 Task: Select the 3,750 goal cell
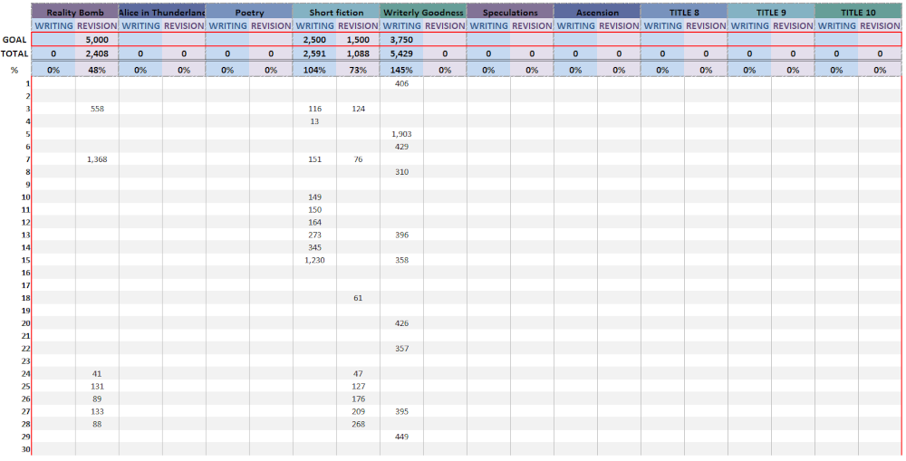(x=401, y=40)
